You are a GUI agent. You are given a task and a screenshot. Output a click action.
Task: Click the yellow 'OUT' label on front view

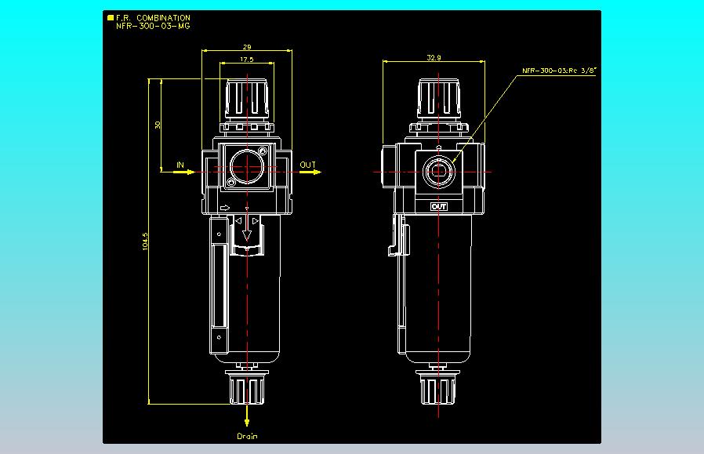[308, 165]
